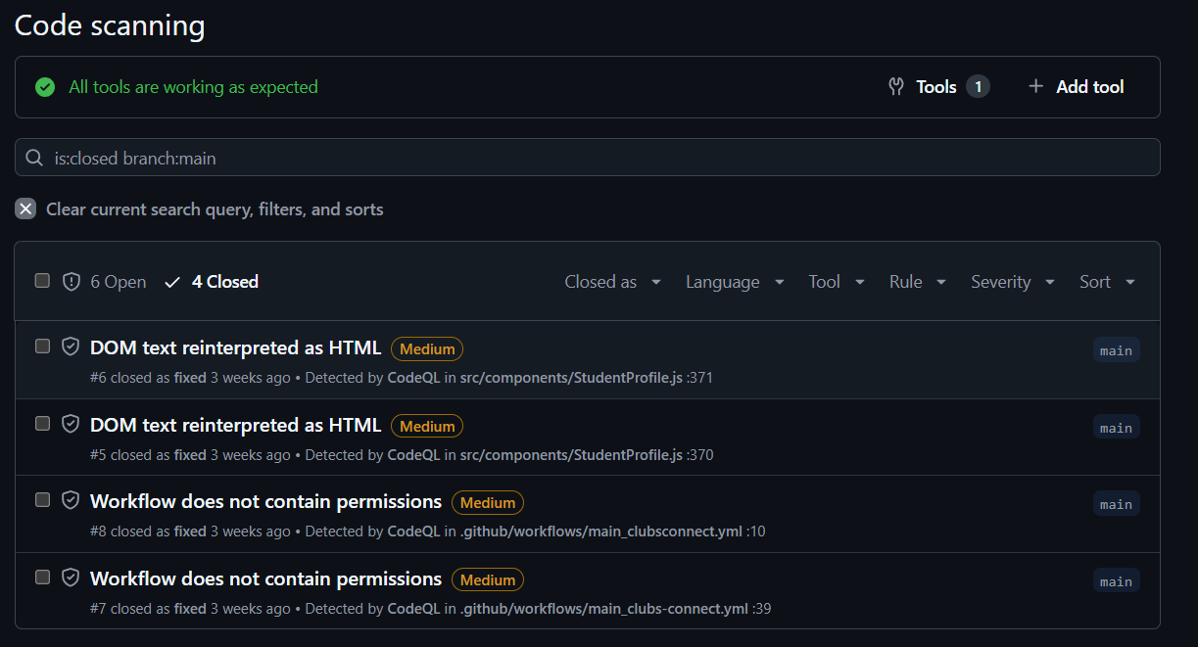Click the checkmark icon next to 4 Closed

[x=173, y=282]
